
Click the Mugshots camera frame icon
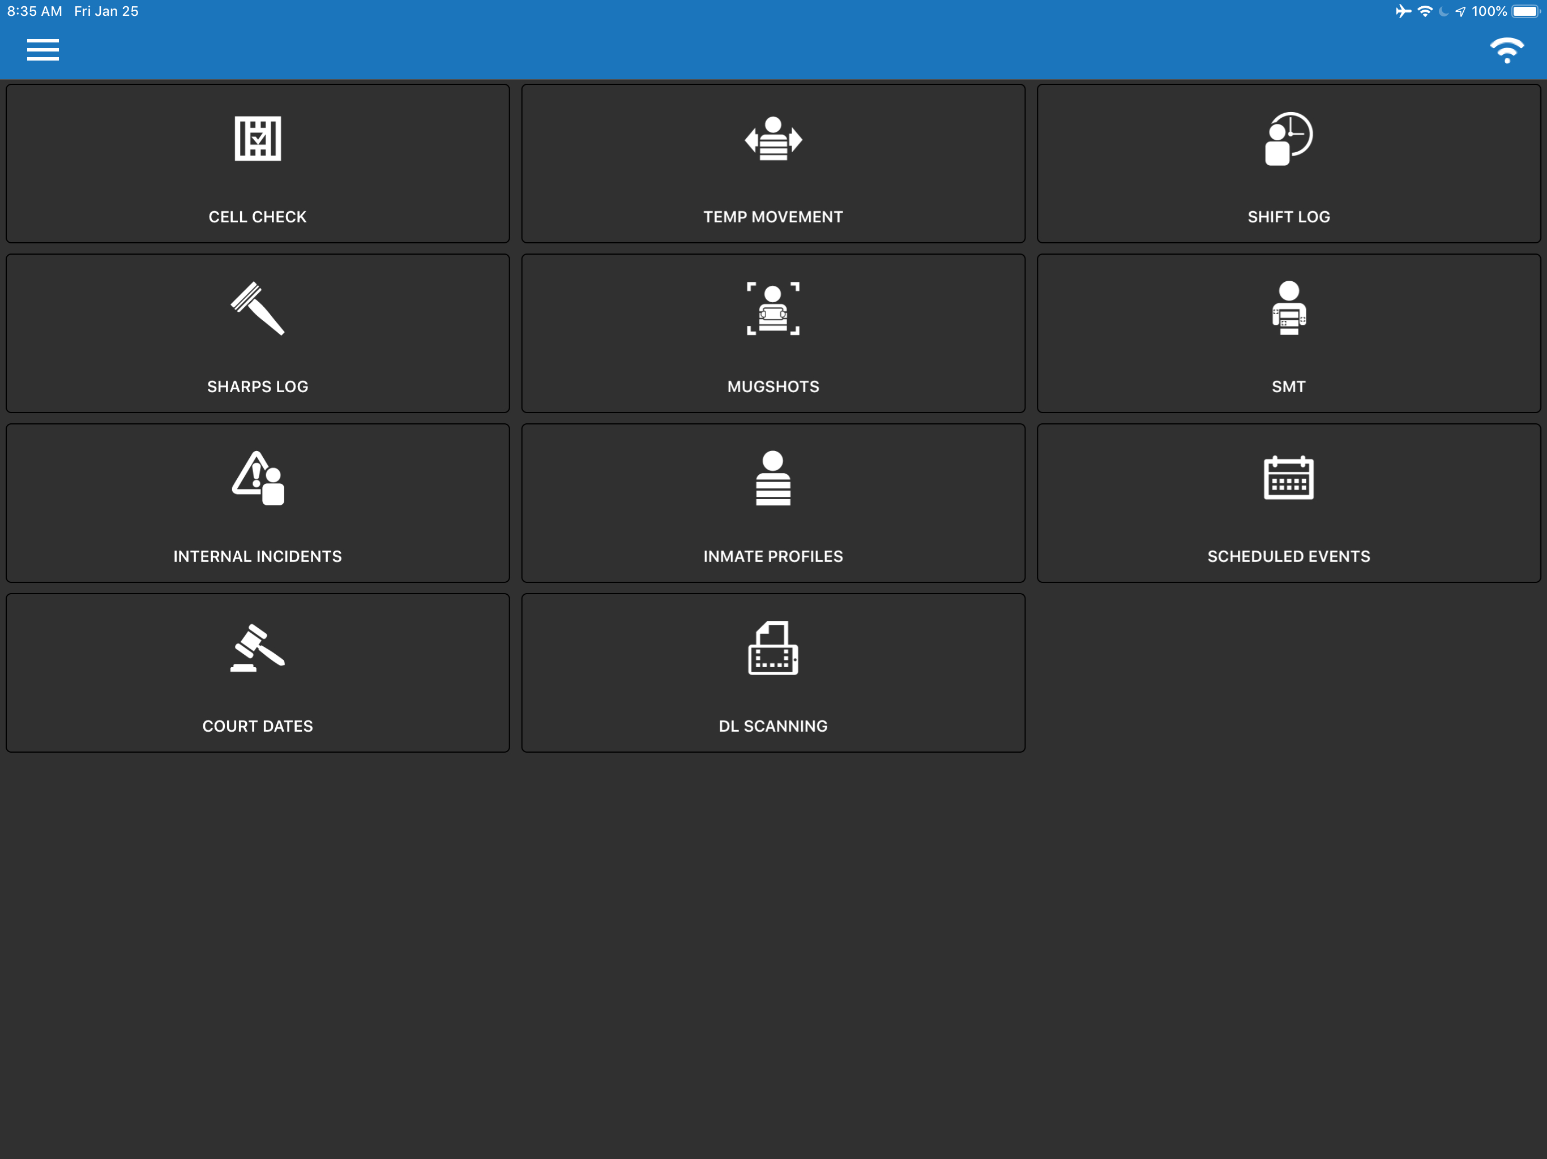coord(773,308)
